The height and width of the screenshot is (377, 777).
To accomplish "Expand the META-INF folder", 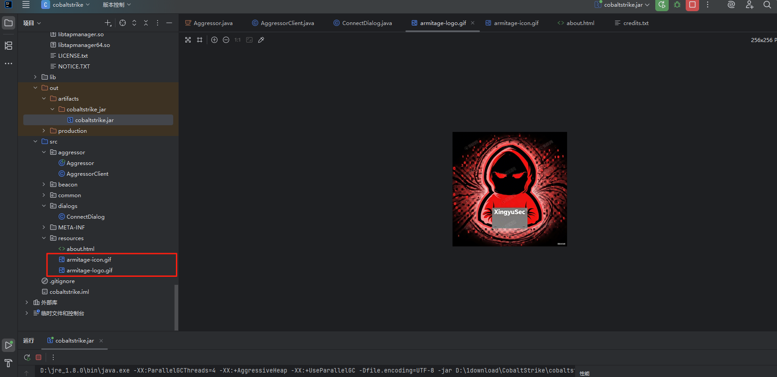I will point(44,227).
